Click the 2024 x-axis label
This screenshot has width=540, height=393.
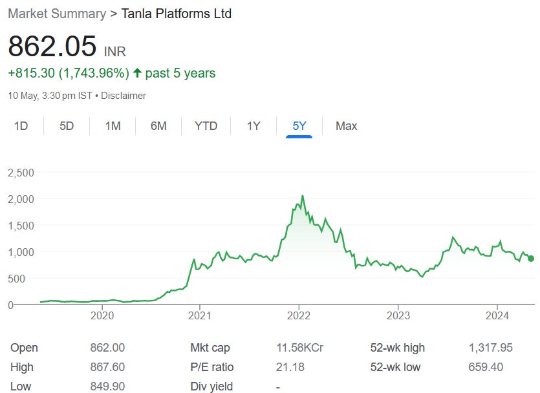point(497,315)
